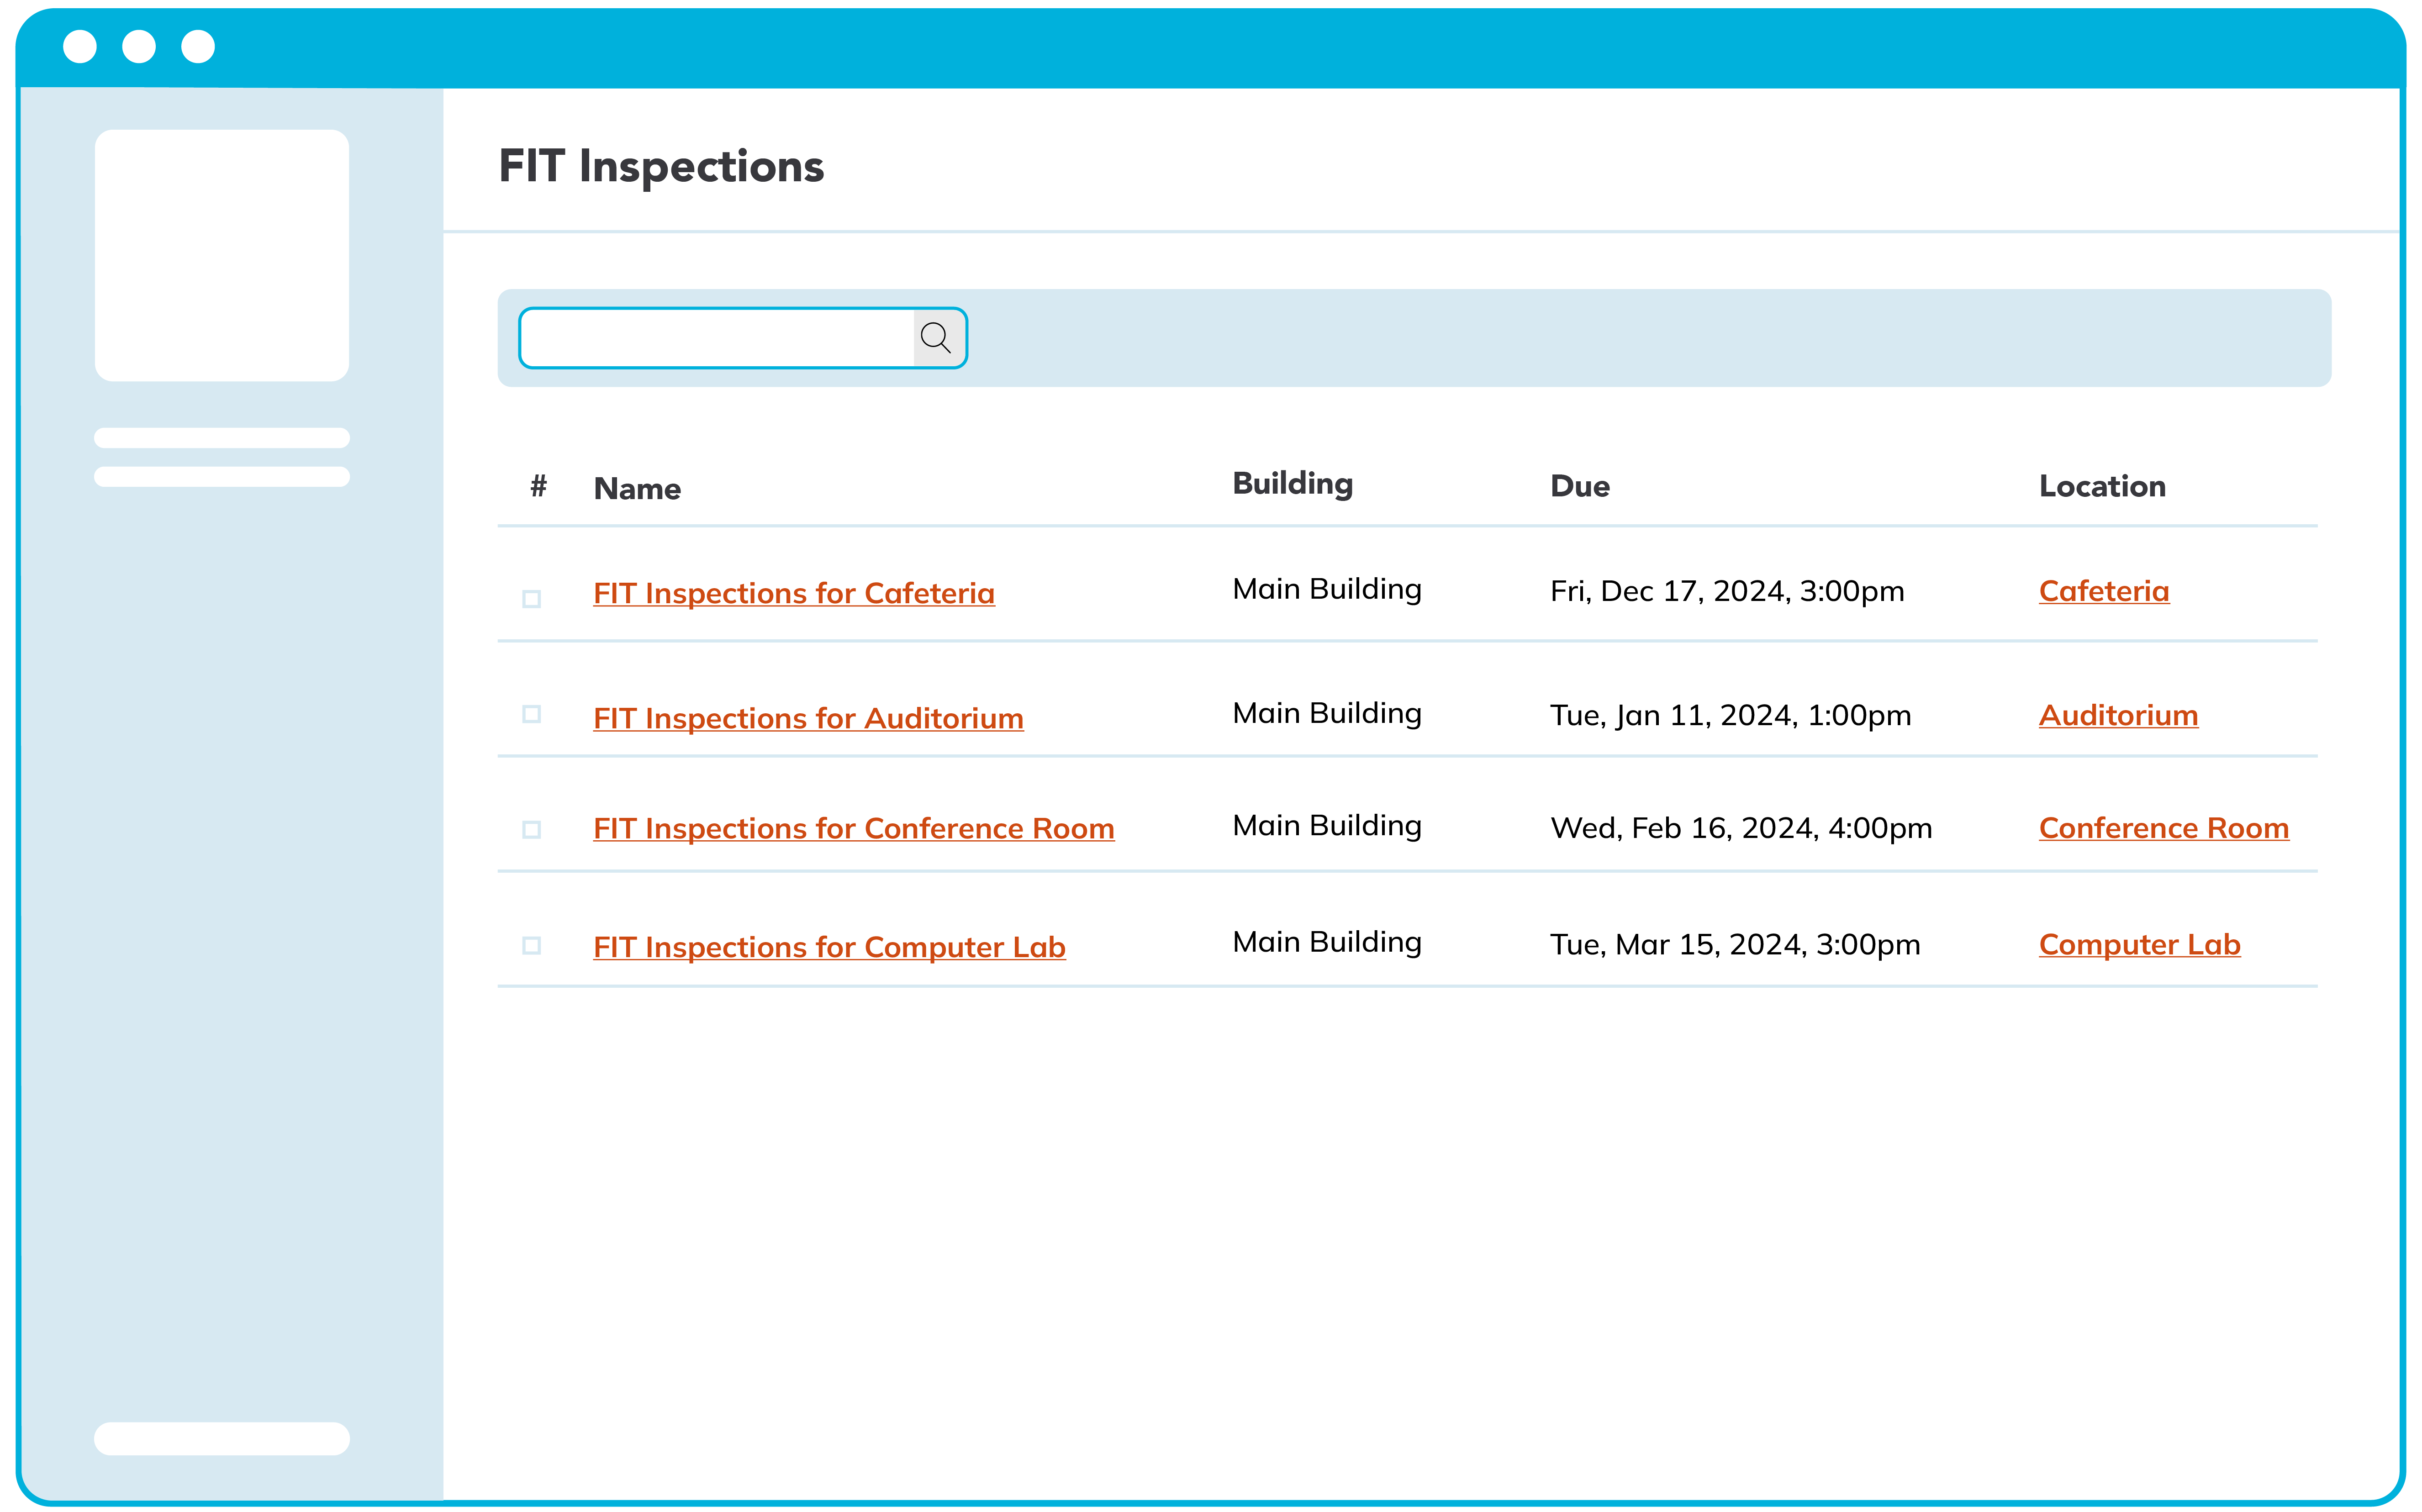
Task: Open FIT Inspections for Auditorium link
Action: [x=808, y=718]
